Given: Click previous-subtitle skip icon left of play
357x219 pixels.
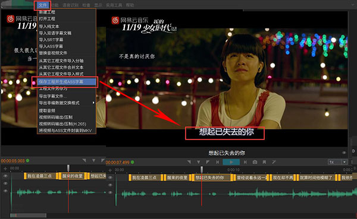Looking at the screenshot, I should pos(217,162).
